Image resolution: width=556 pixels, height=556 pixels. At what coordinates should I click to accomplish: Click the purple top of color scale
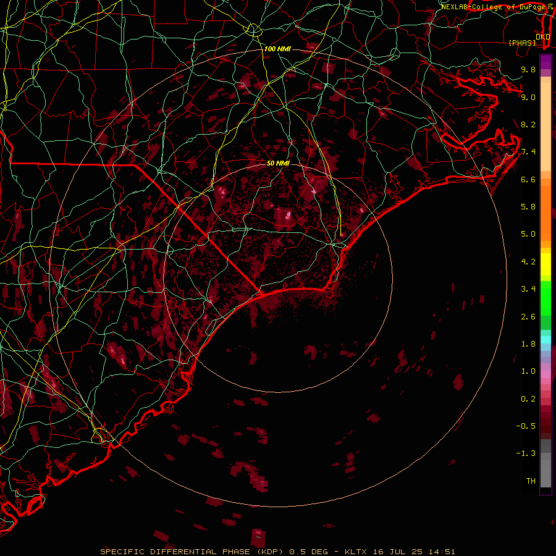(545, 62)
